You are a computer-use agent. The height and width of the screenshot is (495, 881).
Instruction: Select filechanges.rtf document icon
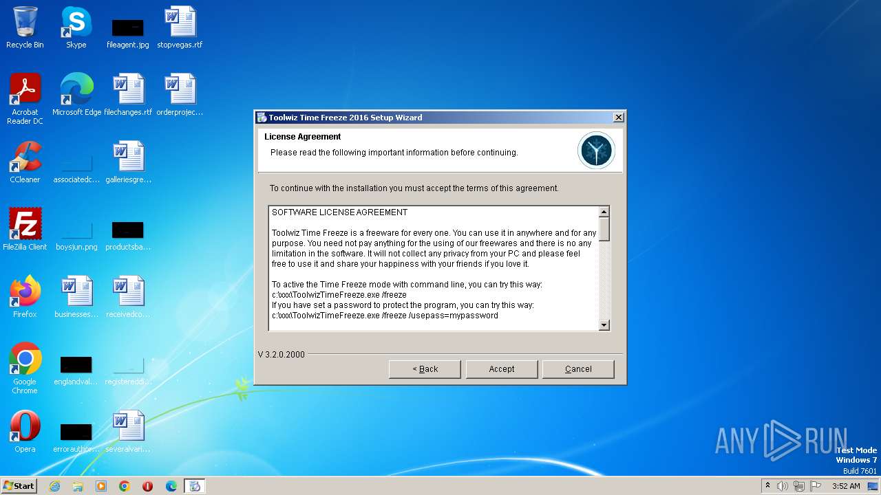(x=128, y=95)
